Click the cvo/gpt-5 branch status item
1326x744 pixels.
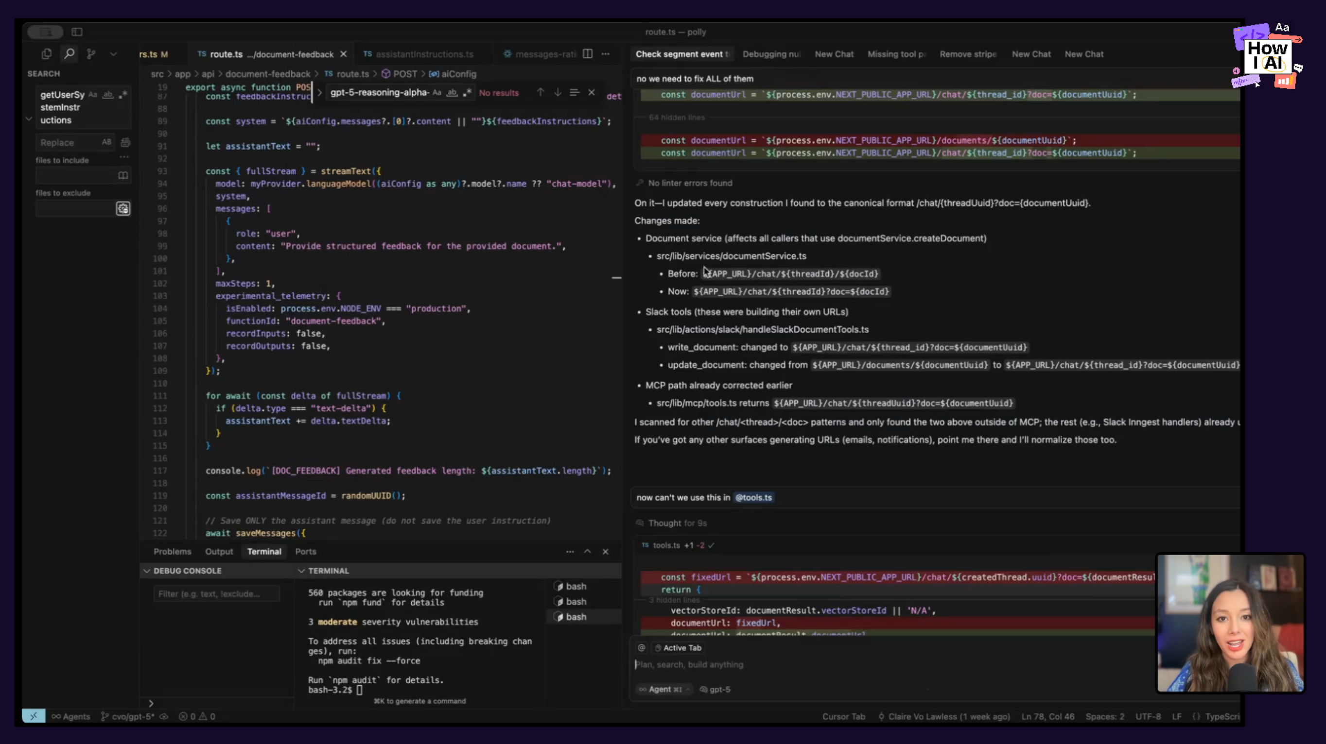[x=127, y=716]
